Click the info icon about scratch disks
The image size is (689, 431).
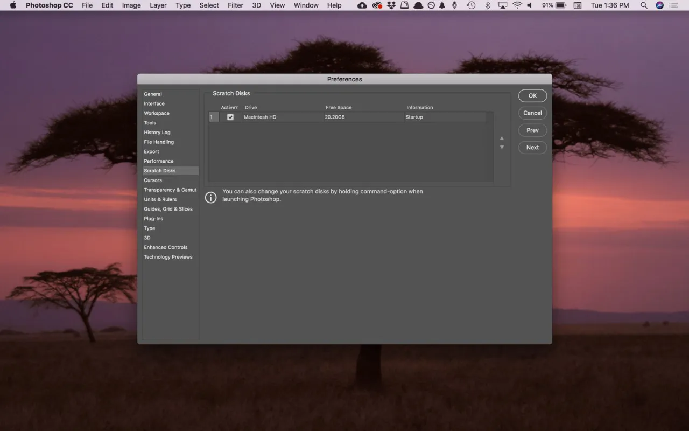[x=210, y=197]
